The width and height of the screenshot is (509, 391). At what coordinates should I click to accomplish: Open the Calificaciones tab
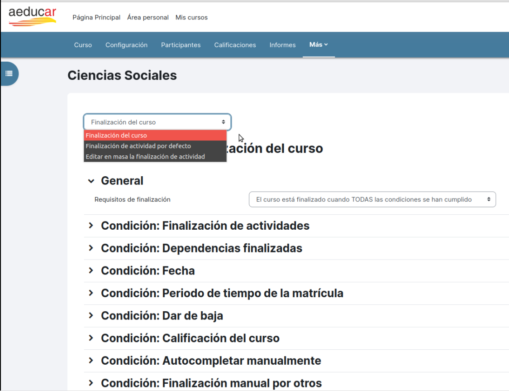235,45
